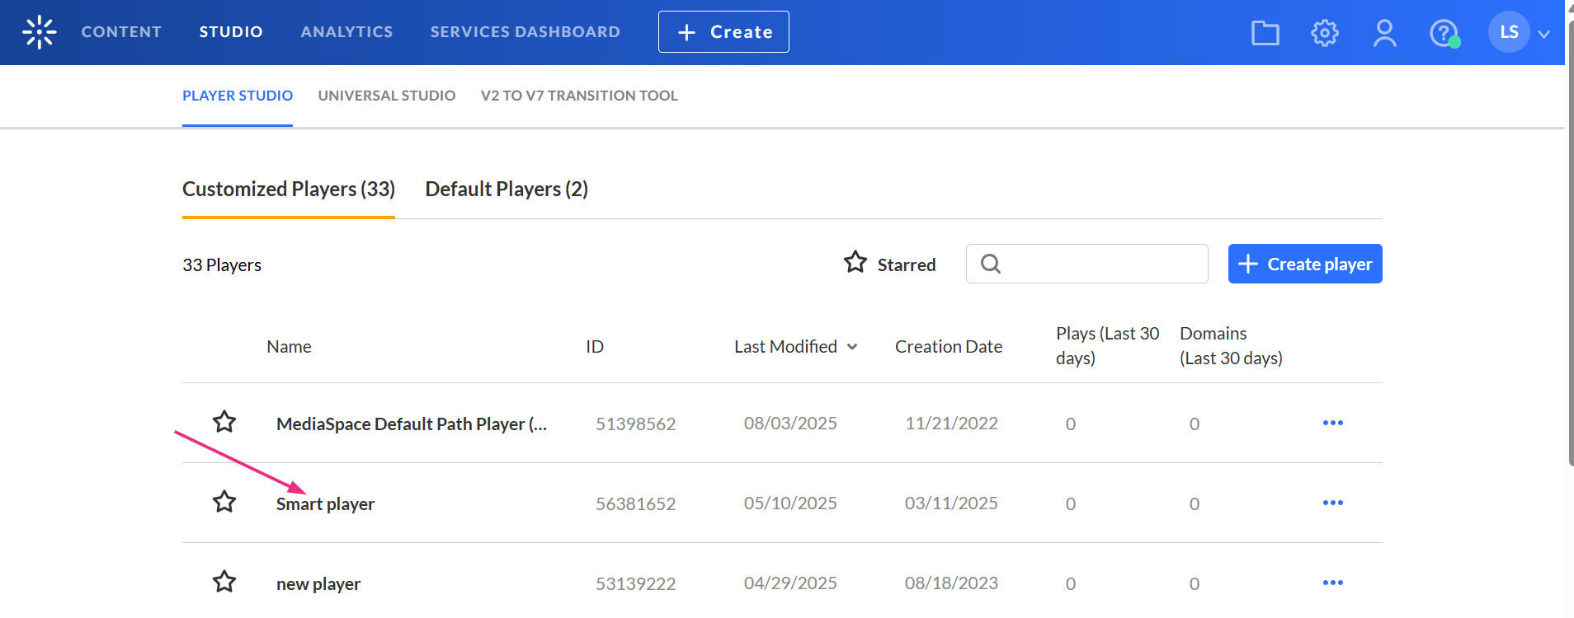1574x618 pixels.
Task: Select the Customized Players (33) tab
Action: pos(289,190)
